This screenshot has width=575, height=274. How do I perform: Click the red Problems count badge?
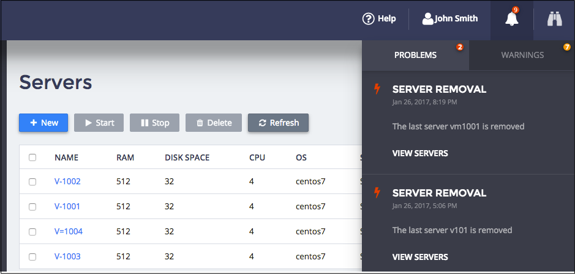tap(460, 47)
